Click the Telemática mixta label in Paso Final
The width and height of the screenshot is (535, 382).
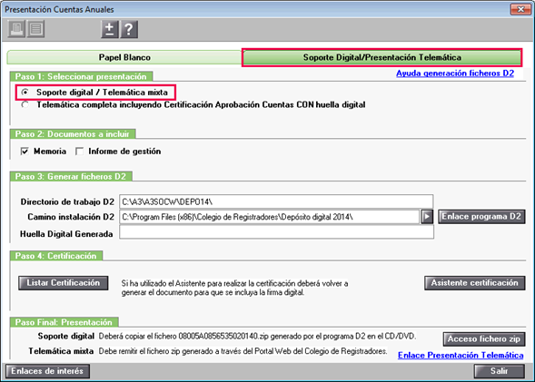[61, 351]
